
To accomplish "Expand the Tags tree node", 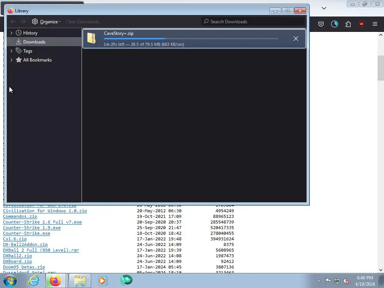I will click(x=11, y=51).
